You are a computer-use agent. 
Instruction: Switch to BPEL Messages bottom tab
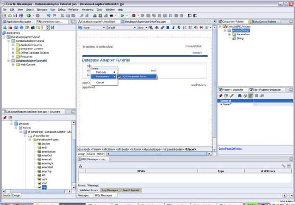(103, 196)
